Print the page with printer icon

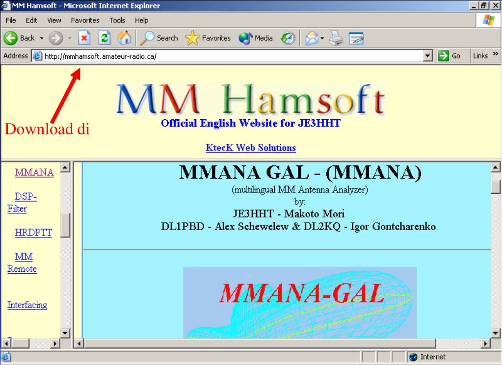point(336,38)
